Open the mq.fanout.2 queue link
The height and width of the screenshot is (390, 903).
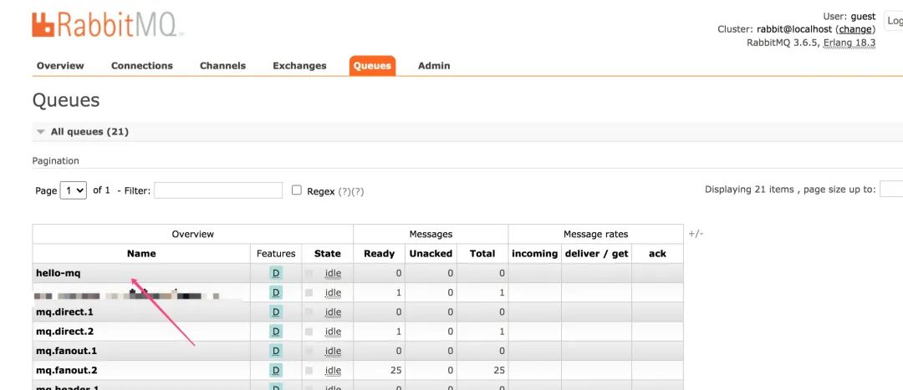coord(66,370)
